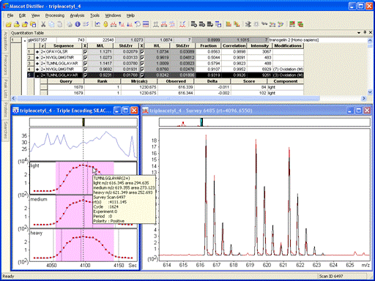Viewport: 375px width, 281px height.
Task: Click the gear-shaped dark toolbar icon
Action: tap(248, 24)
